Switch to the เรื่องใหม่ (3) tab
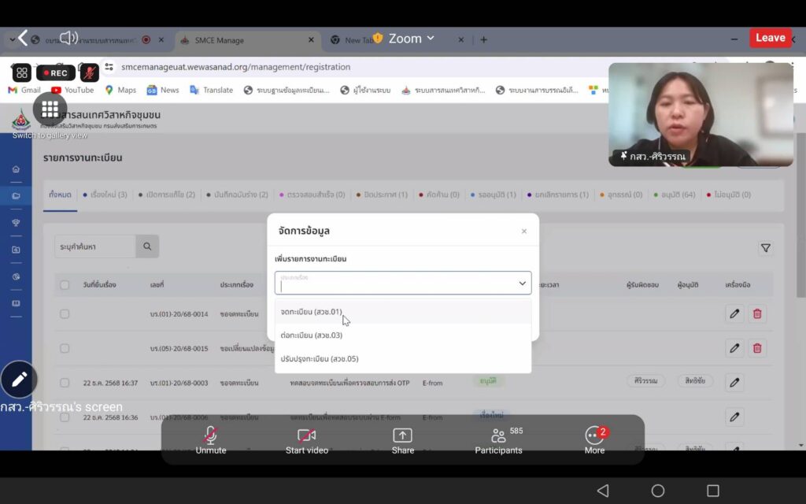The image size is (806, 504). point(105,195)
